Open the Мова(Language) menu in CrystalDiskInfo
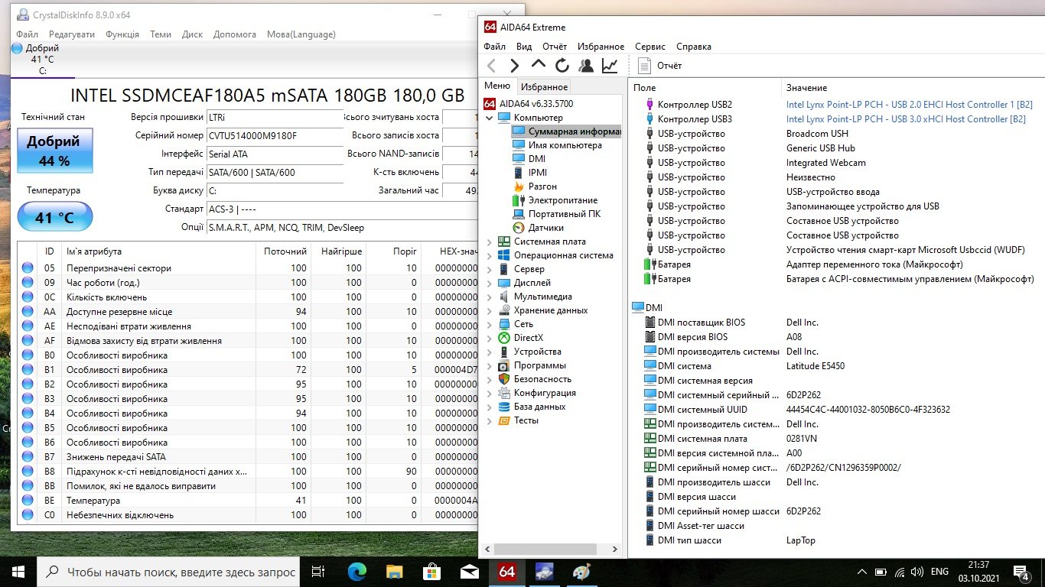 pos(301,34)
